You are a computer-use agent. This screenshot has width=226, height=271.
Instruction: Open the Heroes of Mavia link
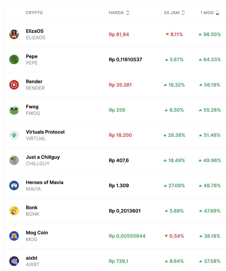point(44,182)
